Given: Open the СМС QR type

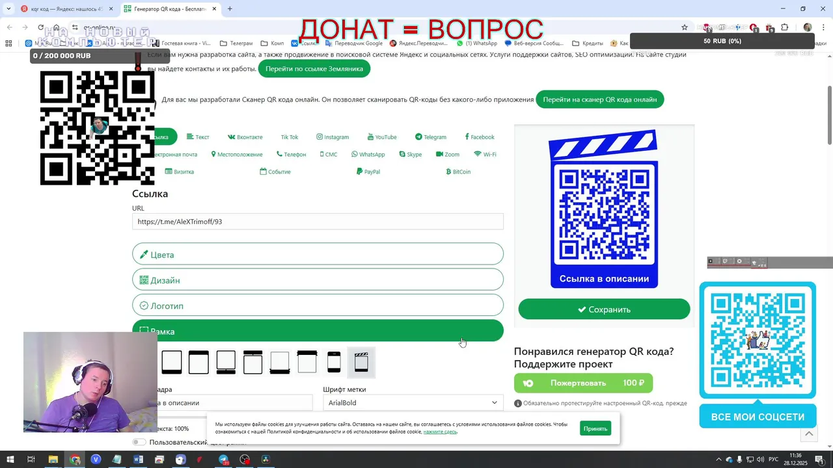Looking at the screenshot, I should pyautogui.click(x=329, y=155).
